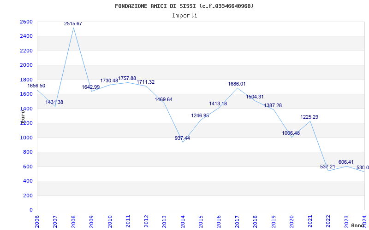This screenshot has width=369, height=230.
Task: Click the 606.41 data label
Action: click(346, 162)
